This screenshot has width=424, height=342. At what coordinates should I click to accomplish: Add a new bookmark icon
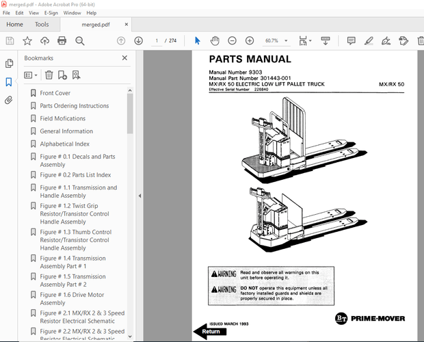coord(62,75)
